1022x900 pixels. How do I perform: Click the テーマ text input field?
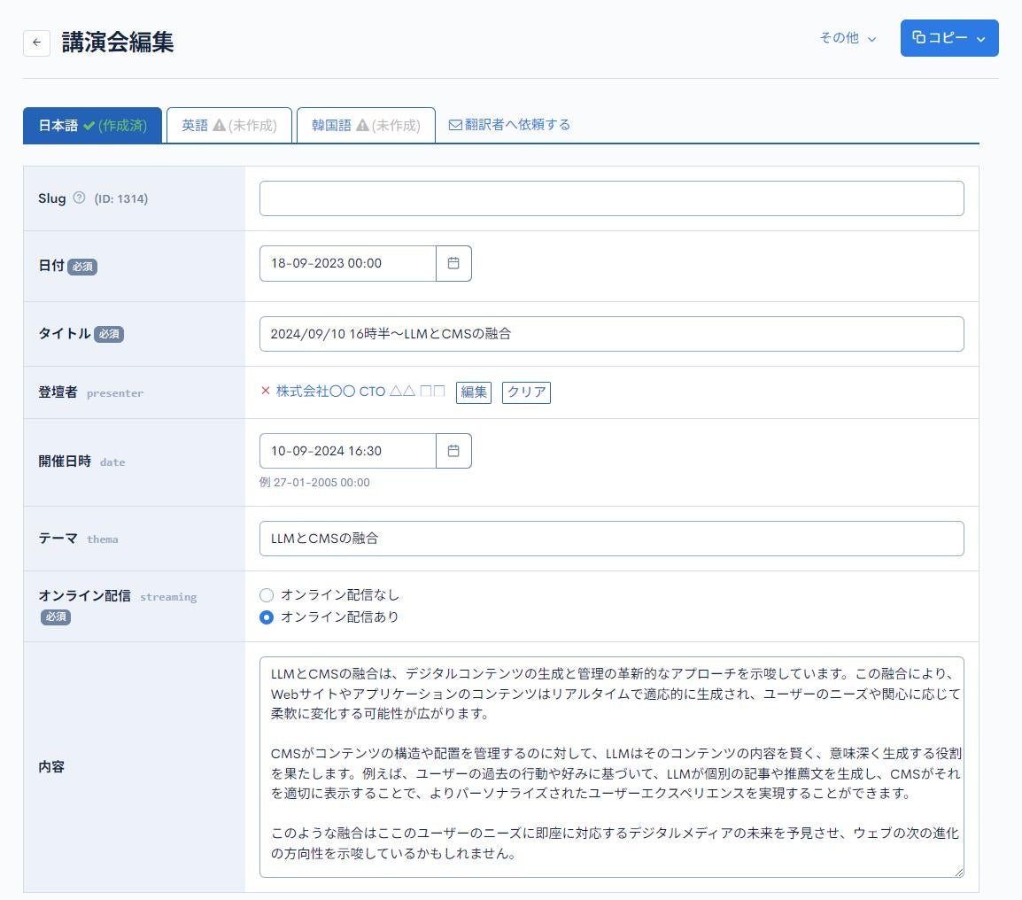[611, 539]
